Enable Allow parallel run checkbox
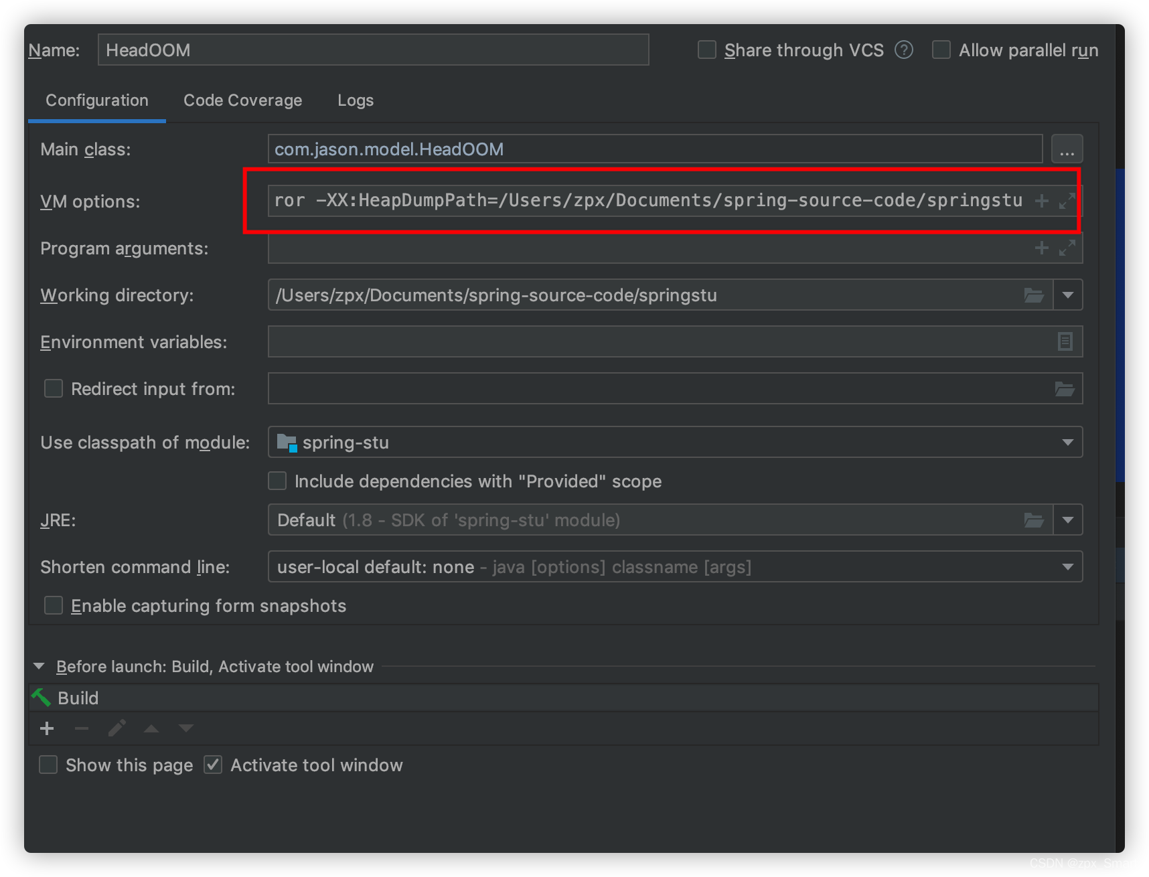Image resolution: width=1149 pixels, height=877 pixels. [x=941, y=50]
